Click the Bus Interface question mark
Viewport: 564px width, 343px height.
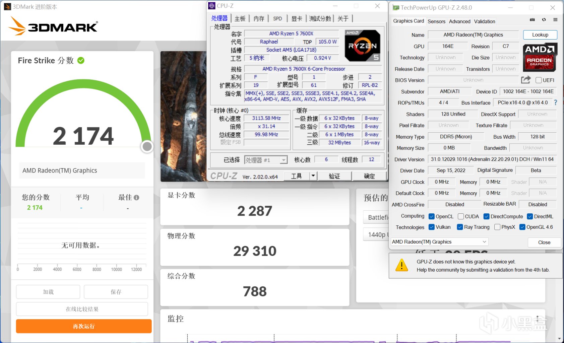pyautogui.click(x=556, y=102)
